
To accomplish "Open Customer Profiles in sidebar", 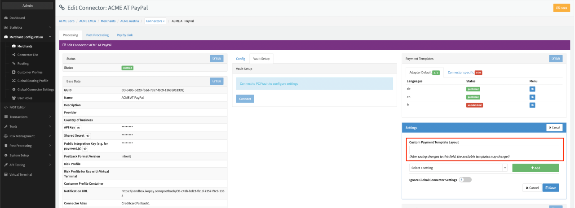I will [30, 72].
